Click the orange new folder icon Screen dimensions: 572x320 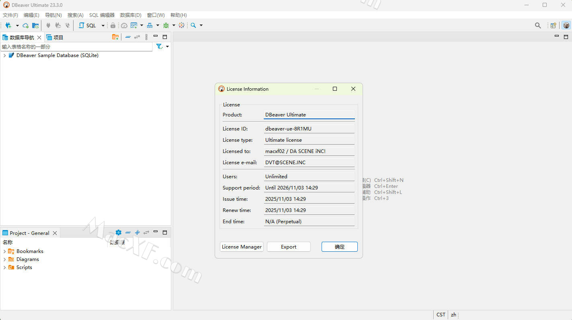tap(115, 37)
